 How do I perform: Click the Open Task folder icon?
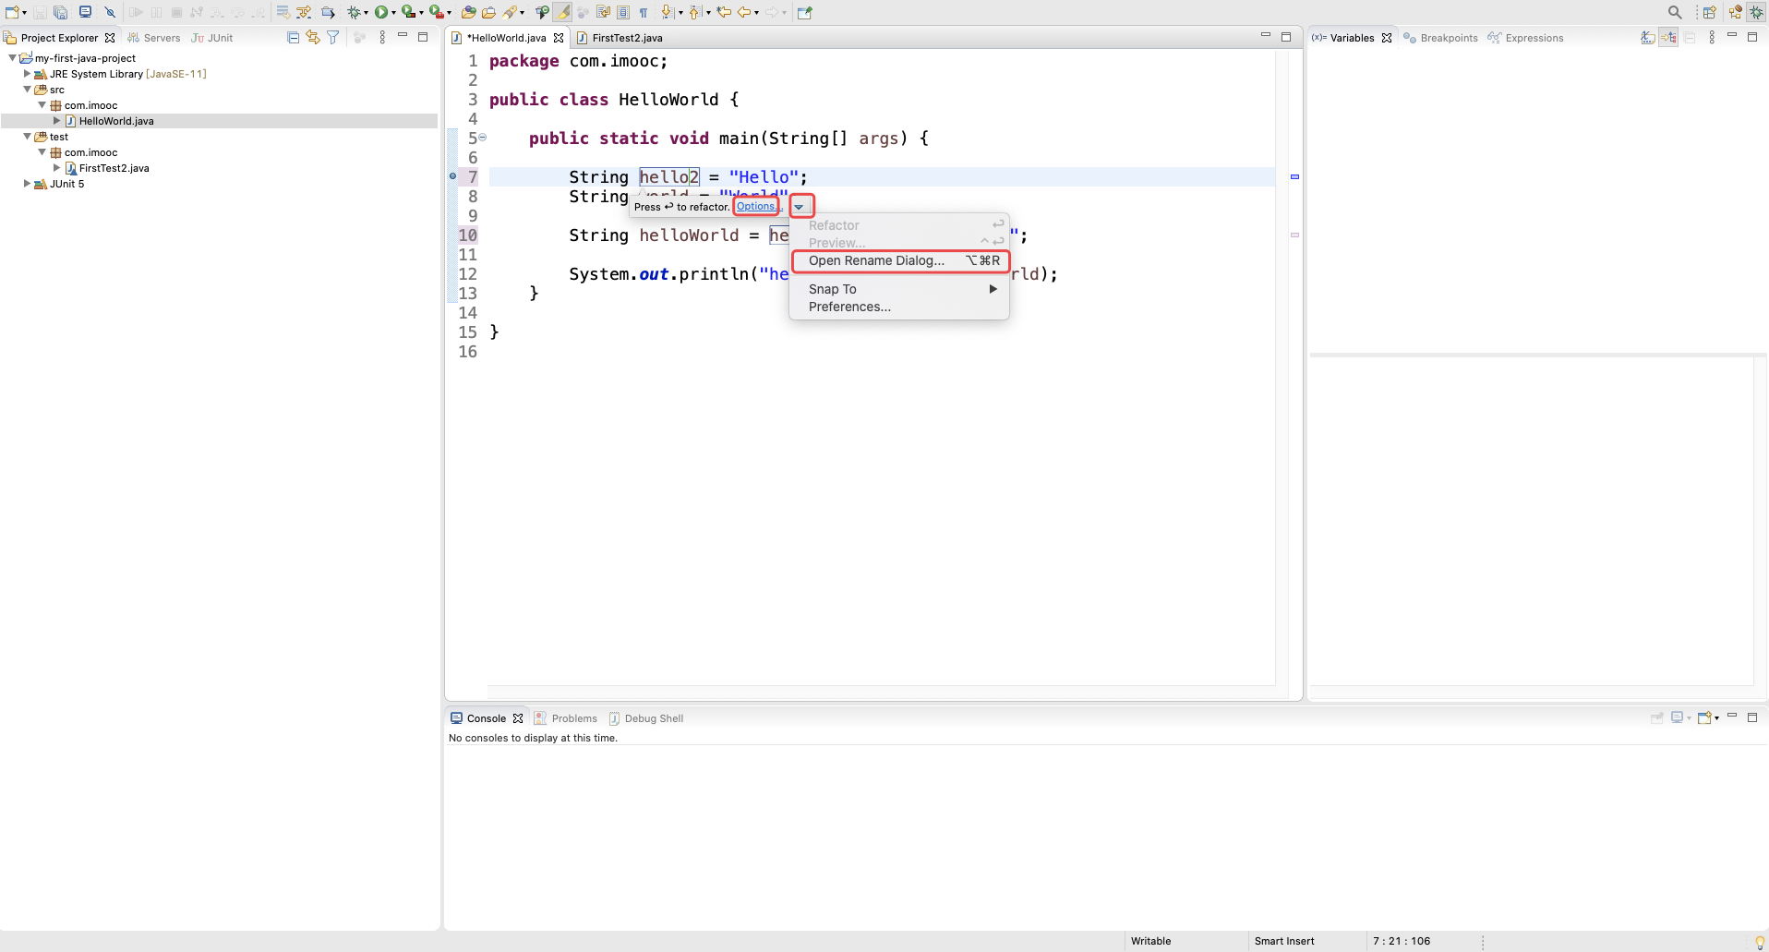[488, 12]
